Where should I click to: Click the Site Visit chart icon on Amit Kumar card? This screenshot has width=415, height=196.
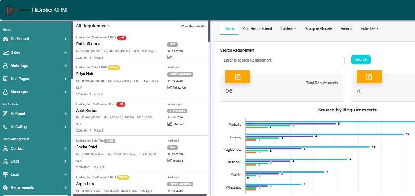pos(169,124)
